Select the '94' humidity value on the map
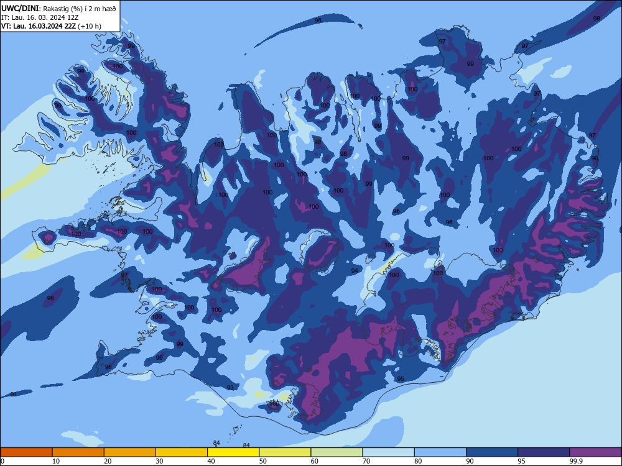The width and height of the screenshot is (622, 466). (x=355, y=271)
